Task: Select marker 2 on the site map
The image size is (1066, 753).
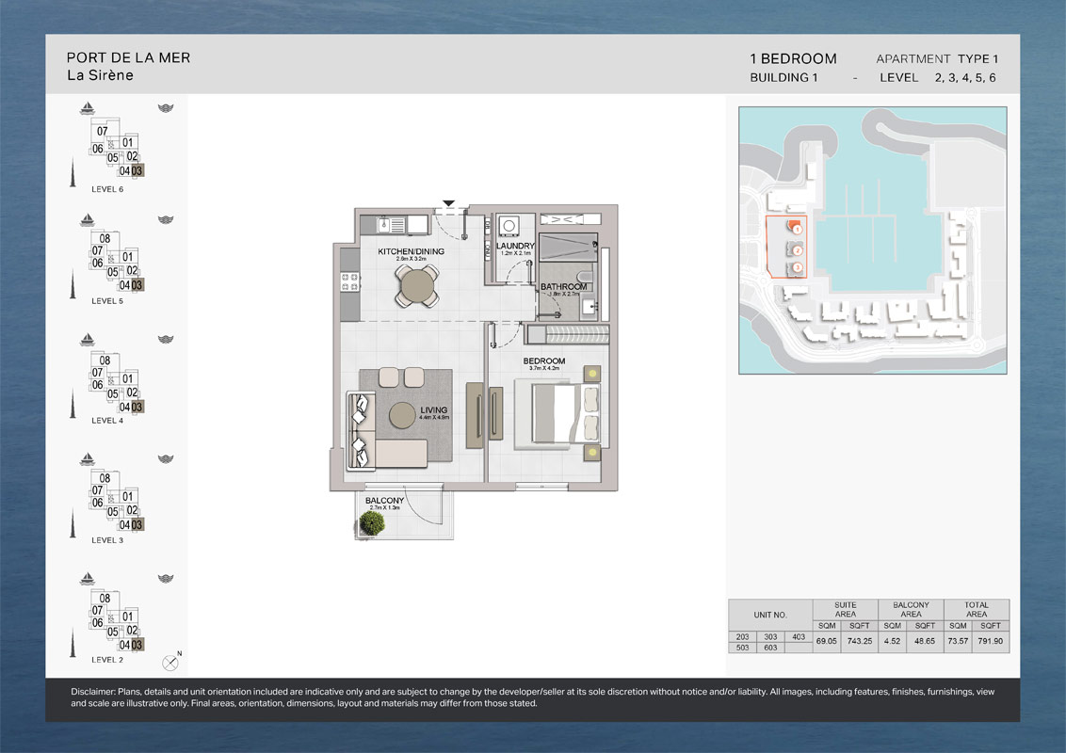Action: [798, 251]
